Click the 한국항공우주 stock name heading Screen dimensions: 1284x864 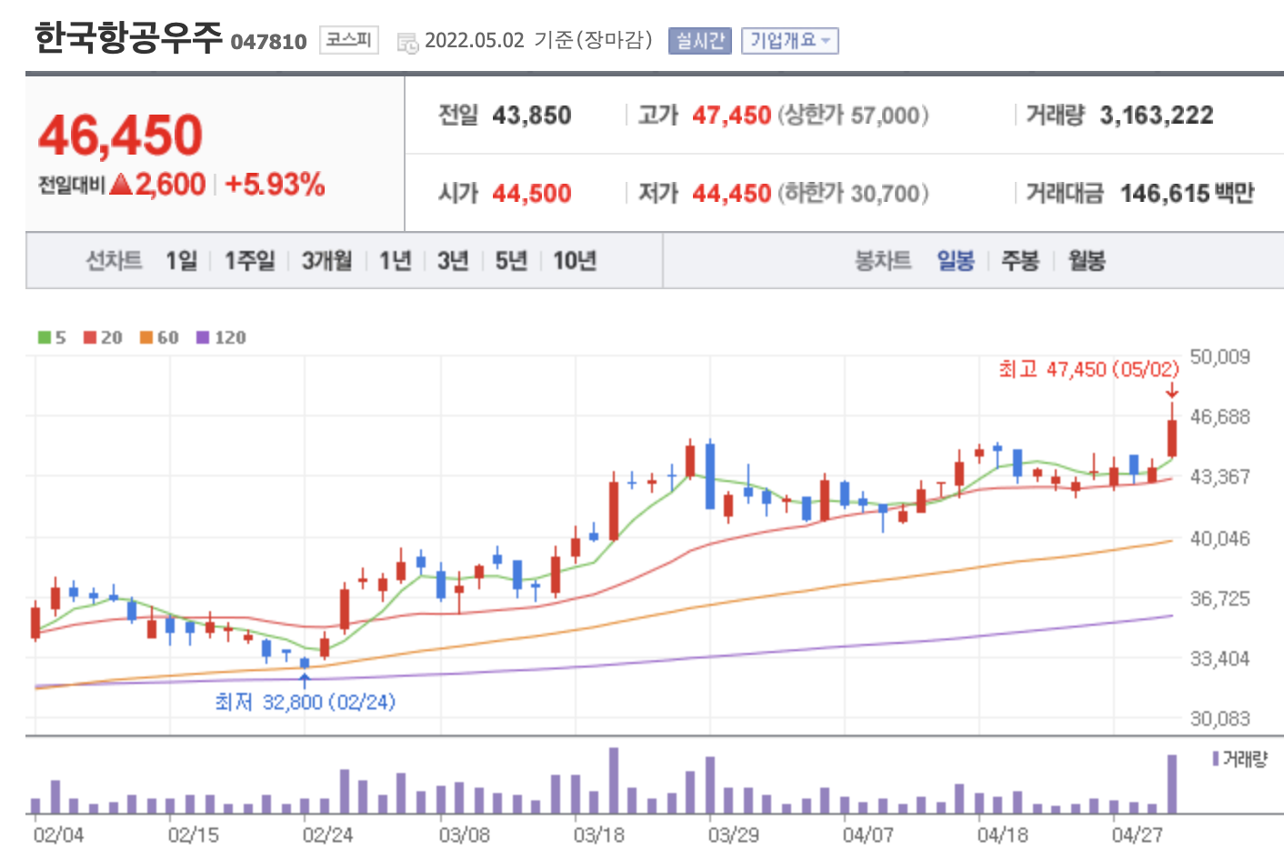[x=128, y=38]
